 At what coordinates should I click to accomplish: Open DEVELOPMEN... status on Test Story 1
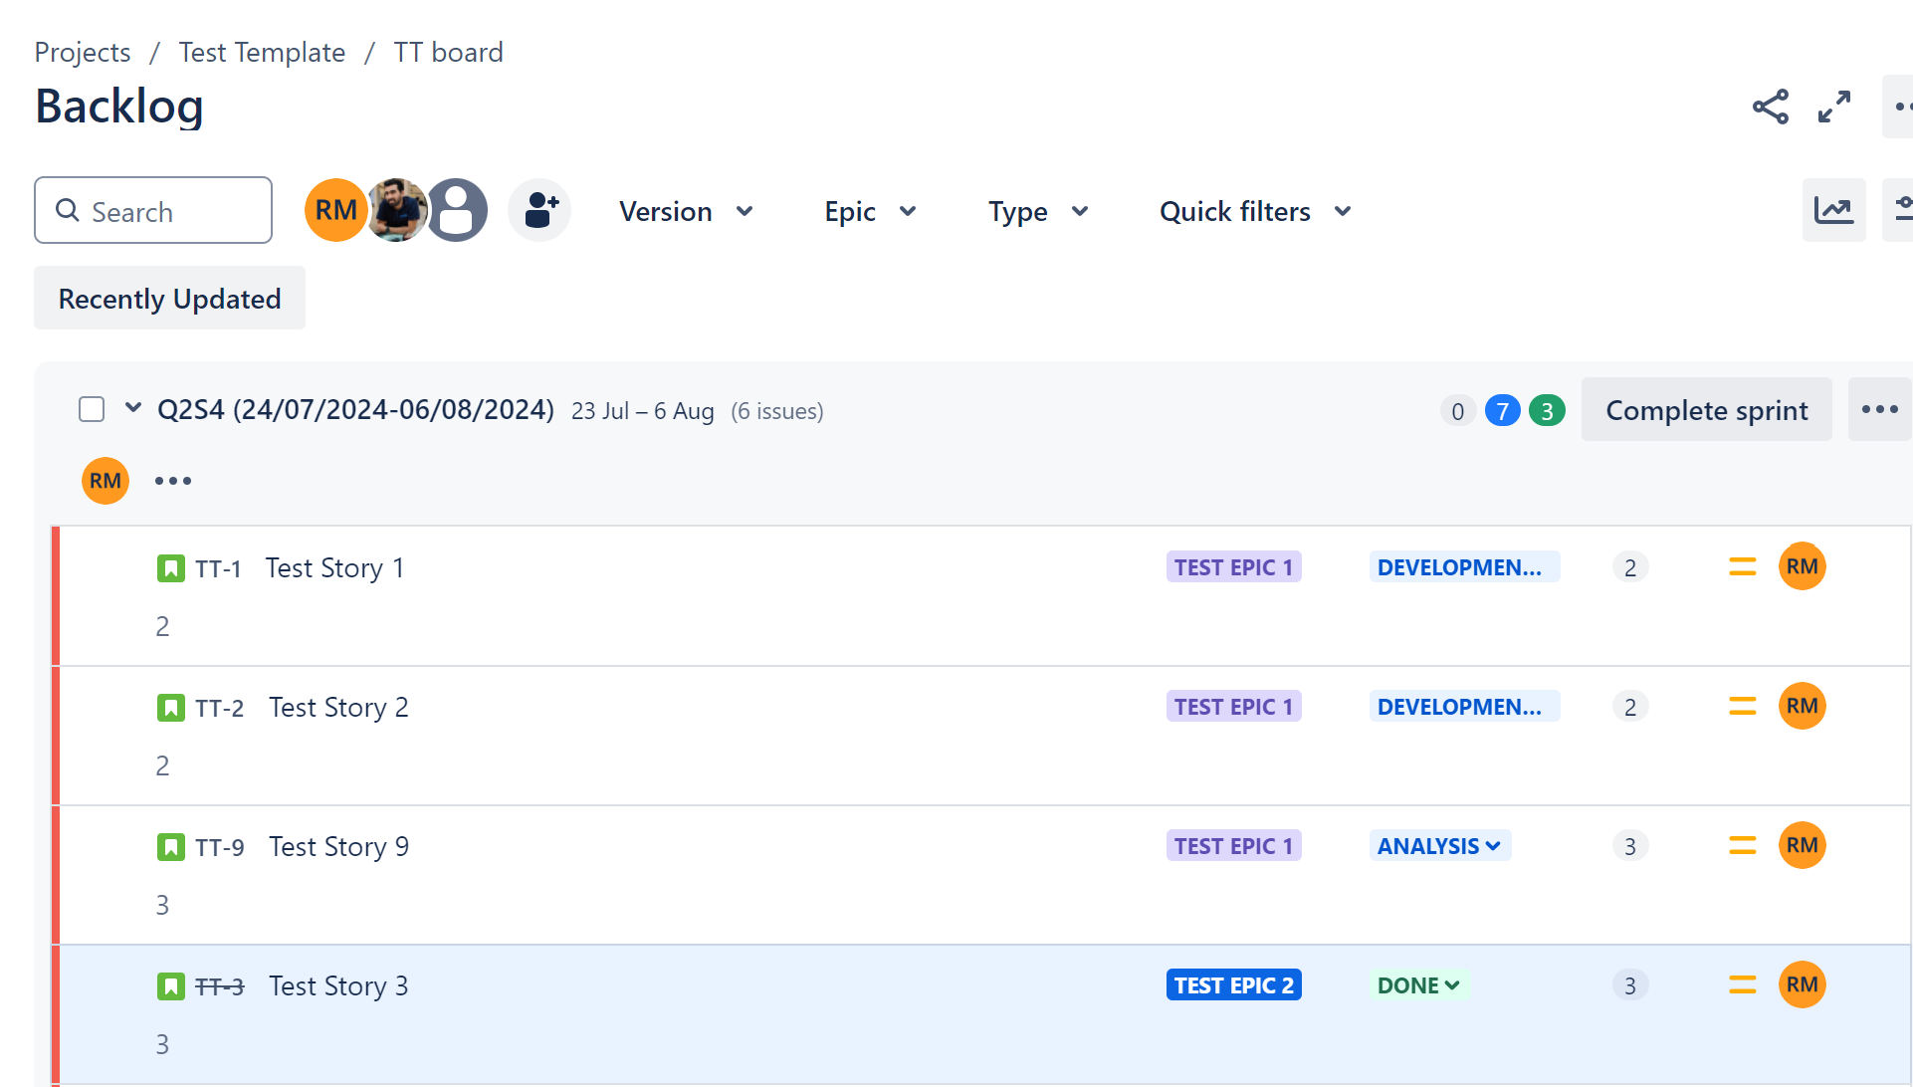[x=1464, y=567]
